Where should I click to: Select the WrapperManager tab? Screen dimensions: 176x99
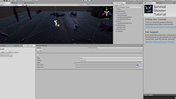pos(42,46)
